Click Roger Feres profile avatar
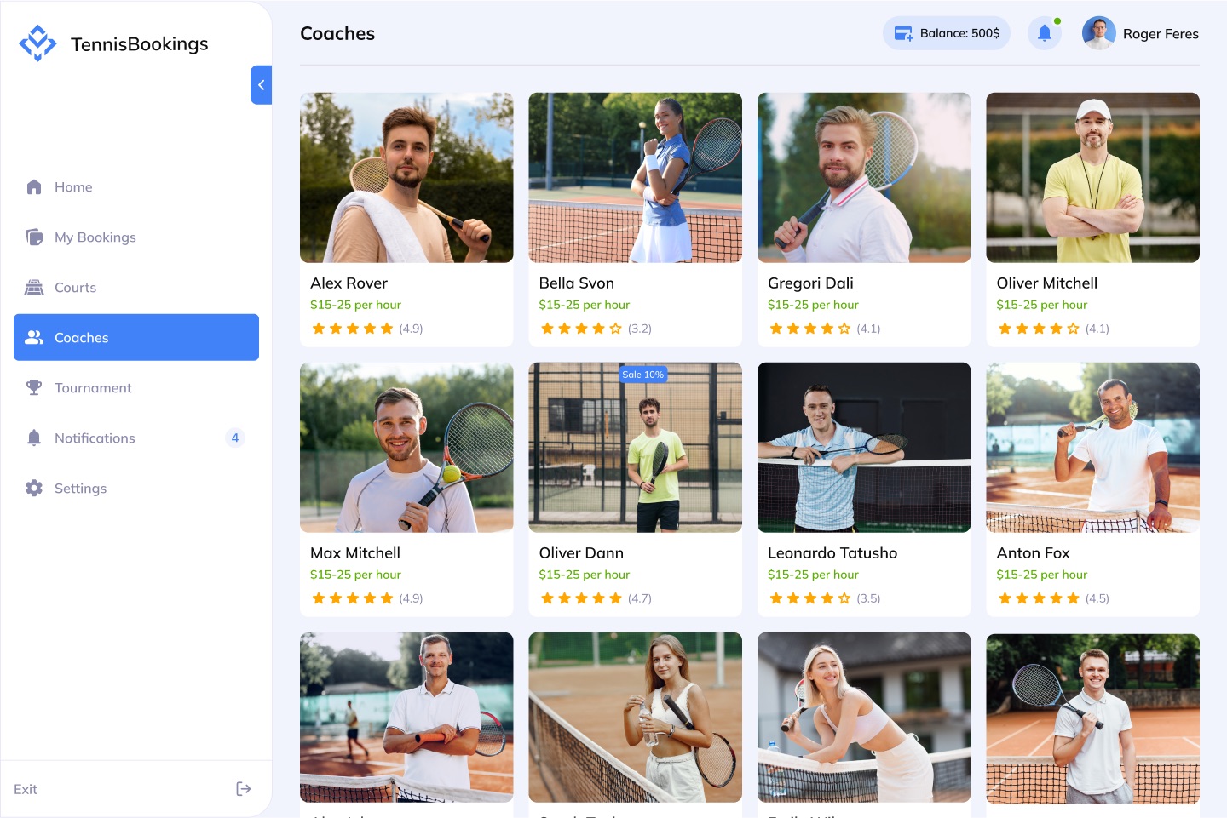Screen dimensions: 1227x818 click(1099, 33)
